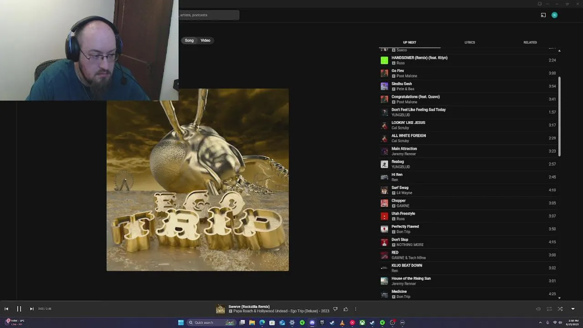Open artist link "Jeremy Renner" under Main Attraction
Viewport: 583px width, 328px height.
(404, 154)
